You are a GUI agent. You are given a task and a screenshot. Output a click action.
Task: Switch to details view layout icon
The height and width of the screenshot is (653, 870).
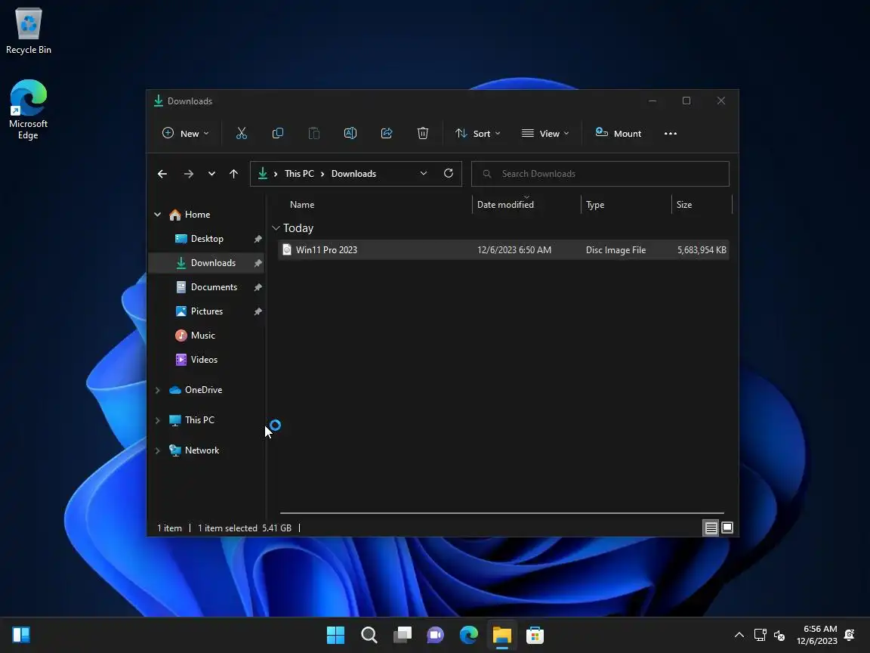click(x=711, y=528)
